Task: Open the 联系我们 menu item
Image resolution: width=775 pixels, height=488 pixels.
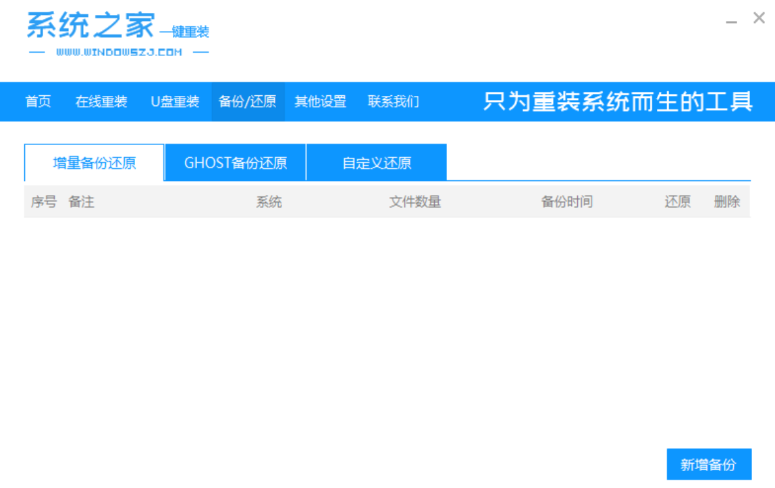Action: click(393, 102)
